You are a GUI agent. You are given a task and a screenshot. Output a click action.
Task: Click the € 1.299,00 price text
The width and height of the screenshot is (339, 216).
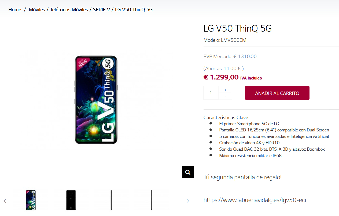tap(221, 77)
